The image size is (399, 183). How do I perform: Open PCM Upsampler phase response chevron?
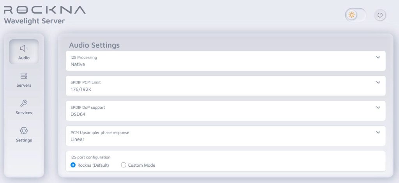[378, 132]
